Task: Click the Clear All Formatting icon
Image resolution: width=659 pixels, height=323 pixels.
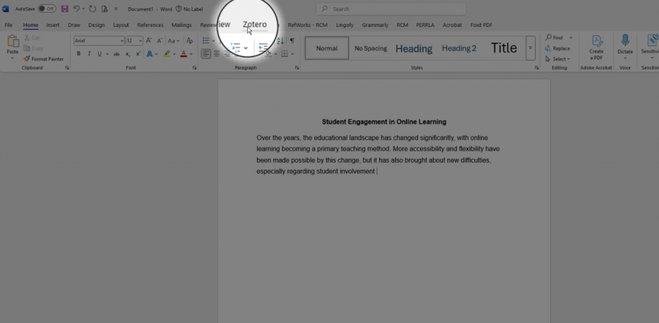Action: point(189,41)
